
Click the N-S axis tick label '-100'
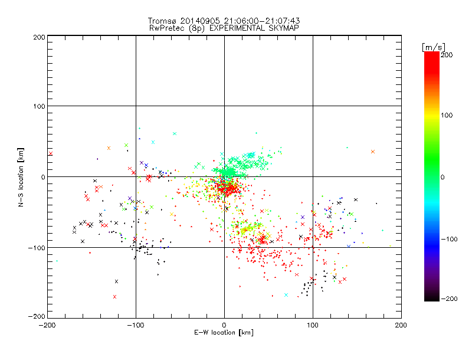37,248
